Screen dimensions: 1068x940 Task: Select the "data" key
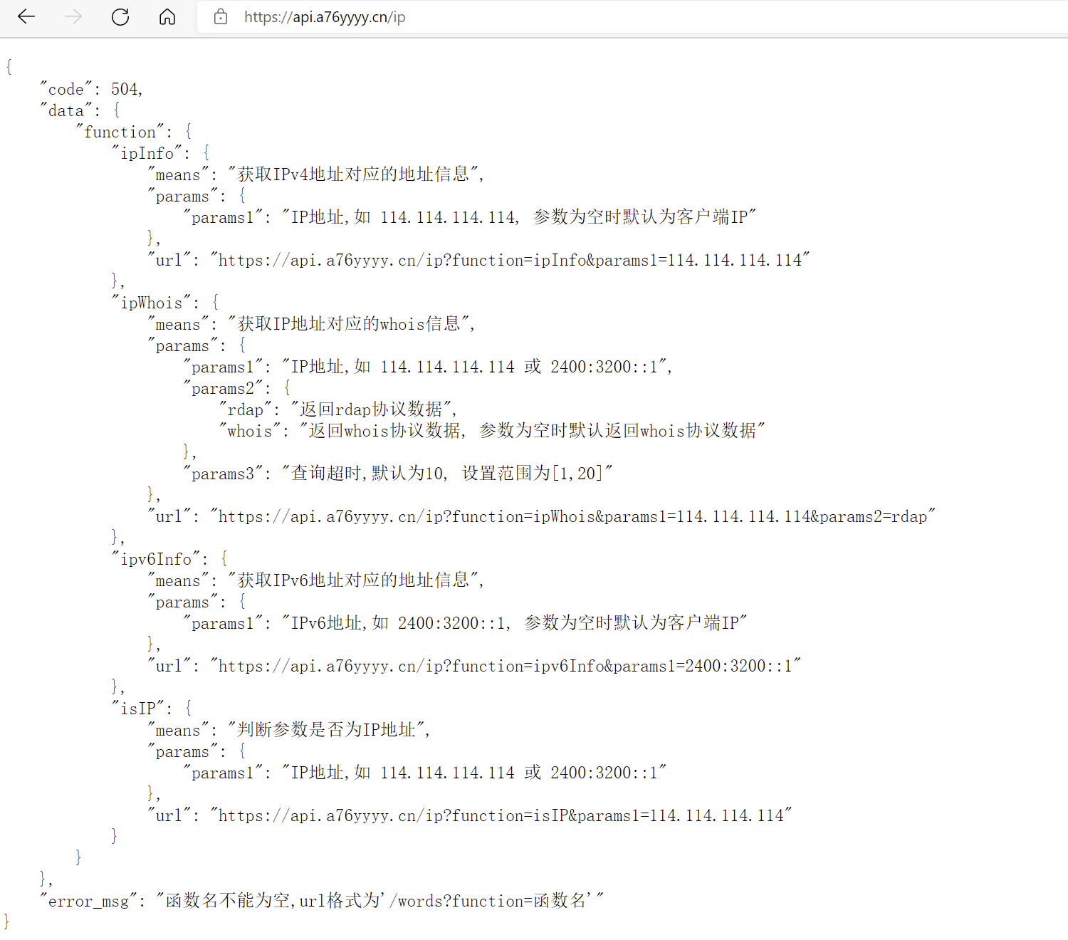pyautogui.click(x=67, y=110)
